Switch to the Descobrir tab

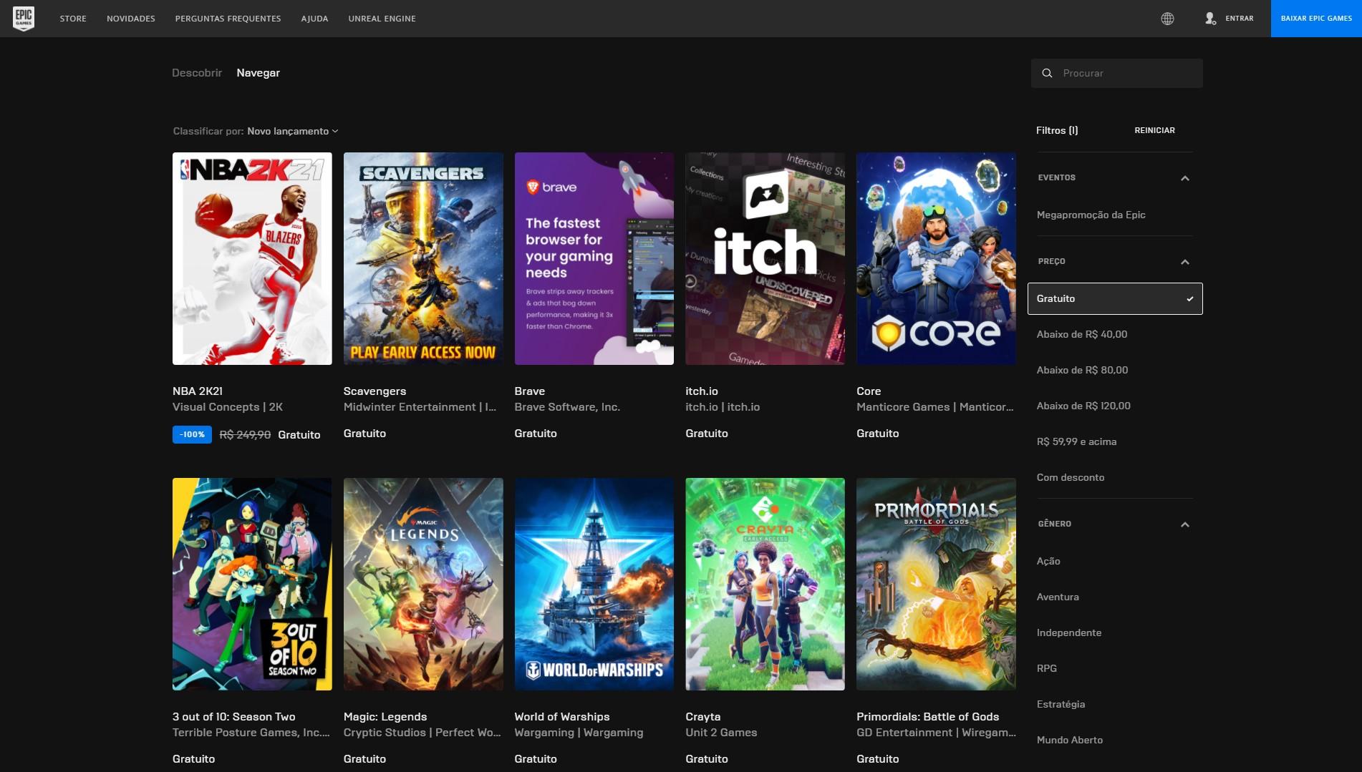pyautogui.click(x=197, y=73)
